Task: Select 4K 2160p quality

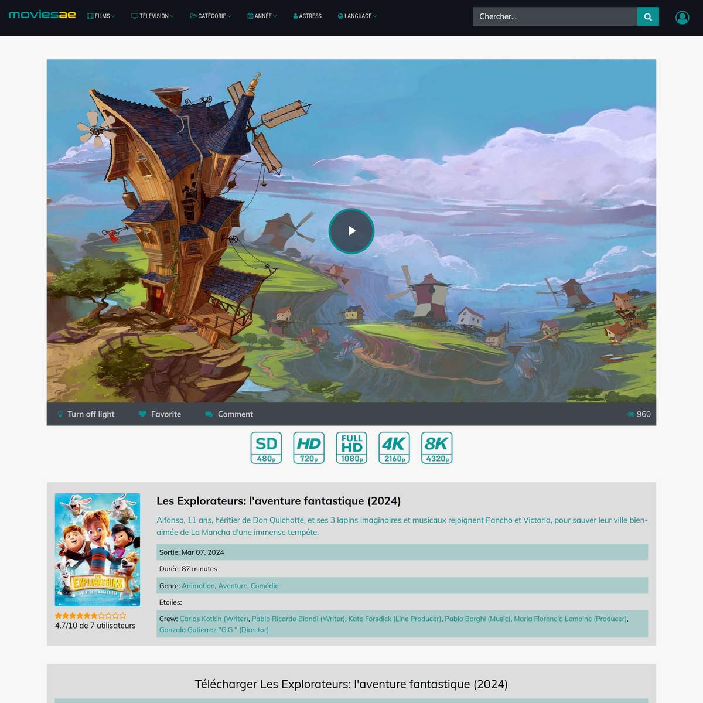Action: (x=394, y=448)
